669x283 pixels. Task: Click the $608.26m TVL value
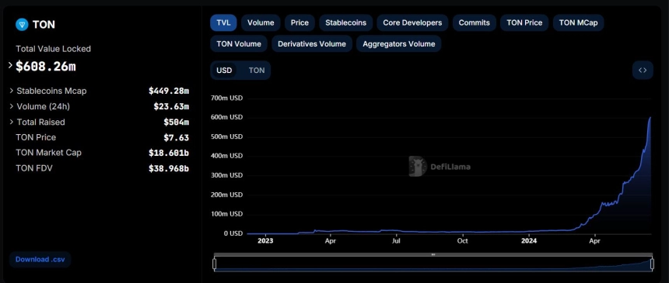pyautogui.click(x=46, y=67)
